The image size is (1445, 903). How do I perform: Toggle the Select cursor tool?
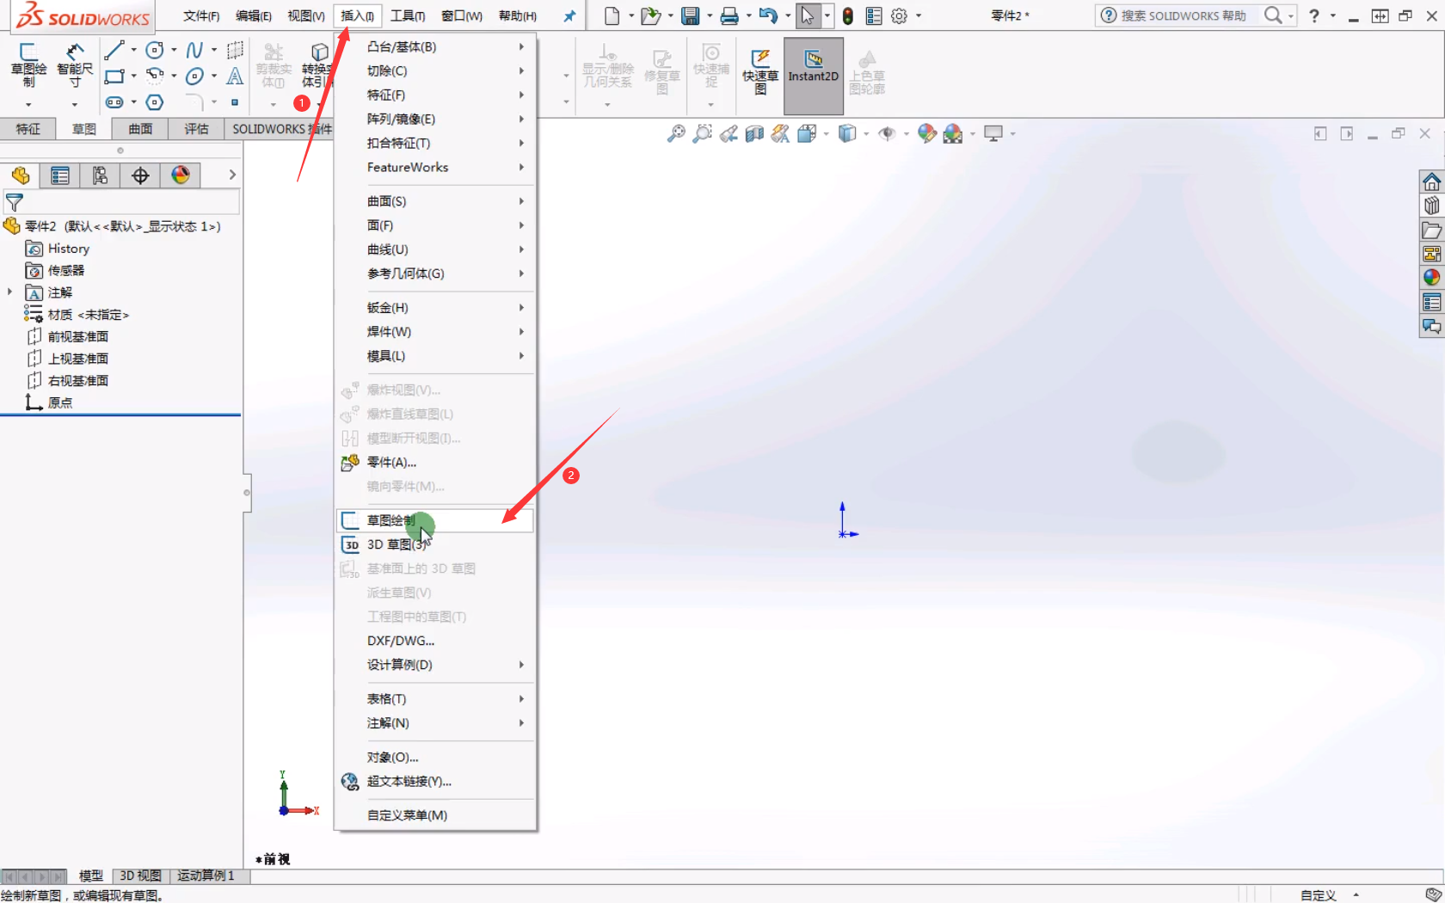coord(807,15)
